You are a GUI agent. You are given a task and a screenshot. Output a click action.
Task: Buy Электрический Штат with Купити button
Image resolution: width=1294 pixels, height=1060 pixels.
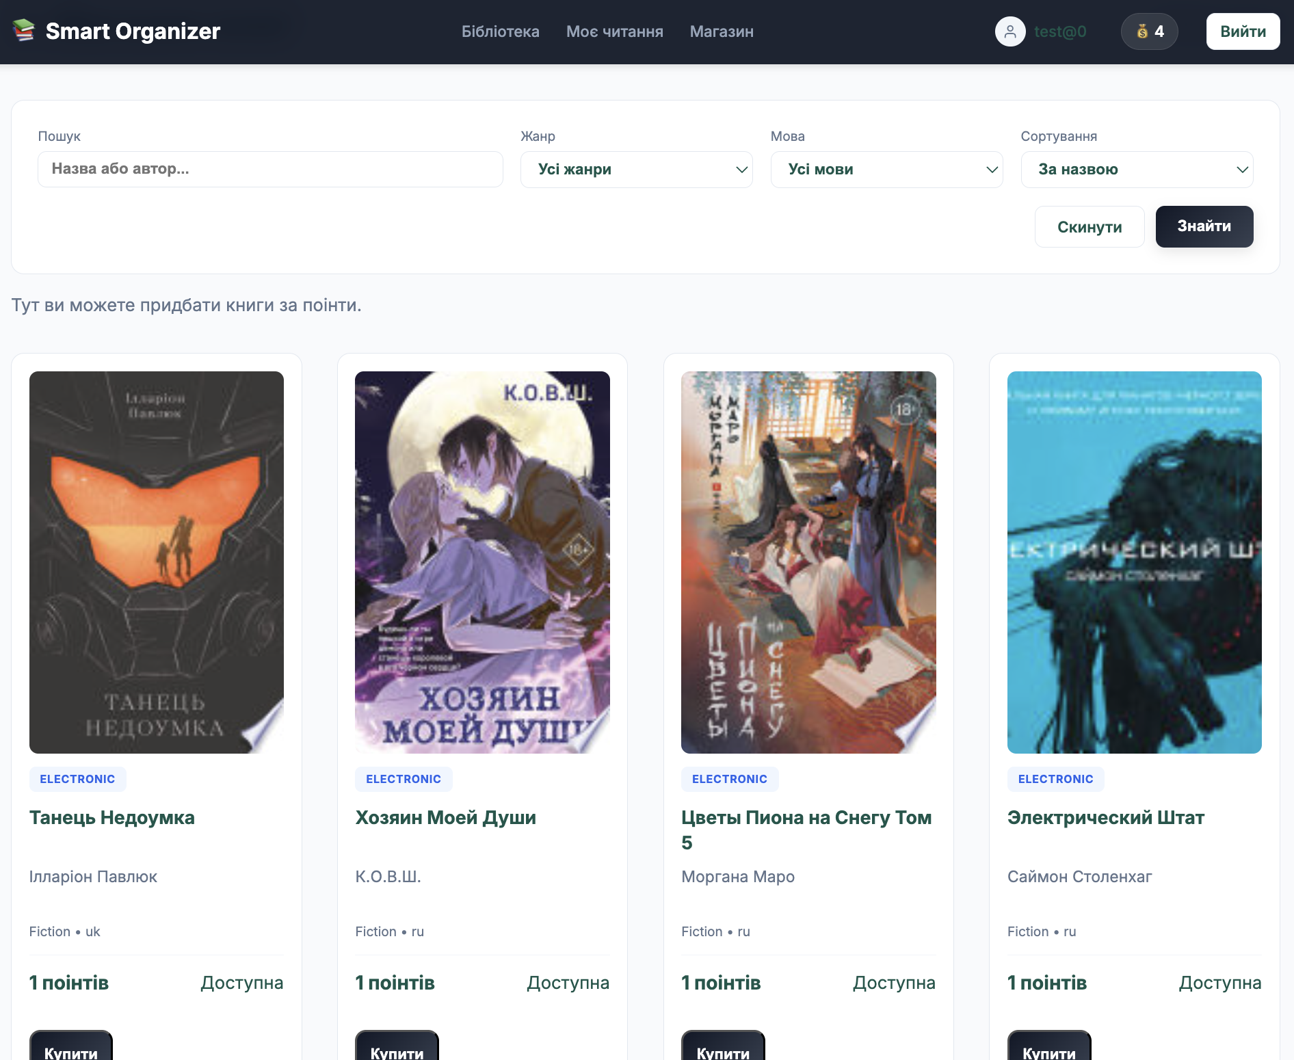click(x=1049, y=1046)
